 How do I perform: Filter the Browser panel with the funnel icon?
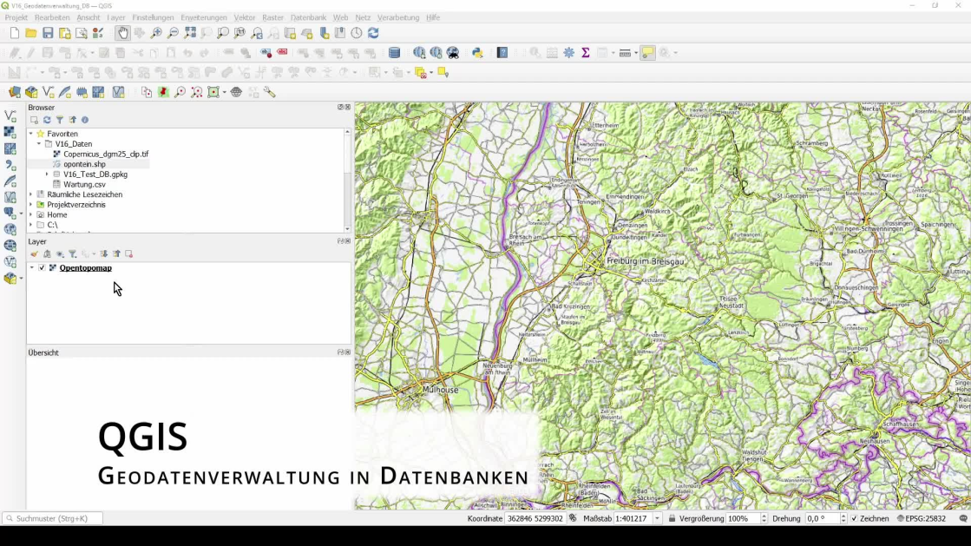[x=60, y=120]
